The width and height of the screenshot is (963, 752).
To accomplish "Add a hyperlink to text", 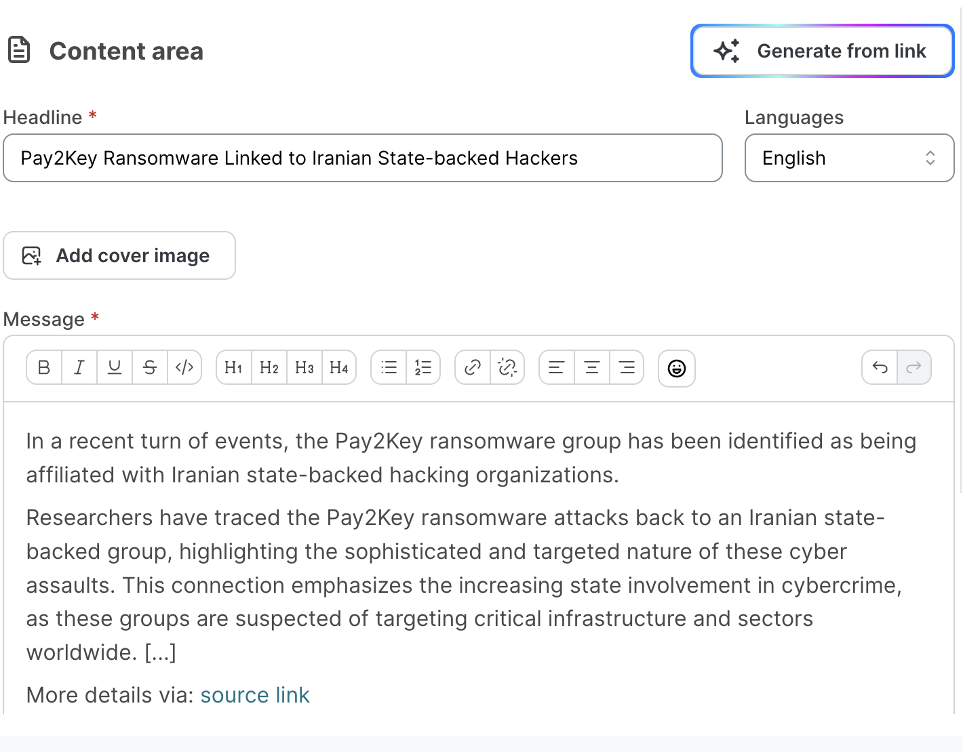I will point(473,367).
